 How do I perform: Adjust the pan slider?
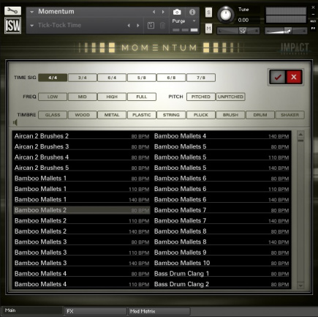238,31
